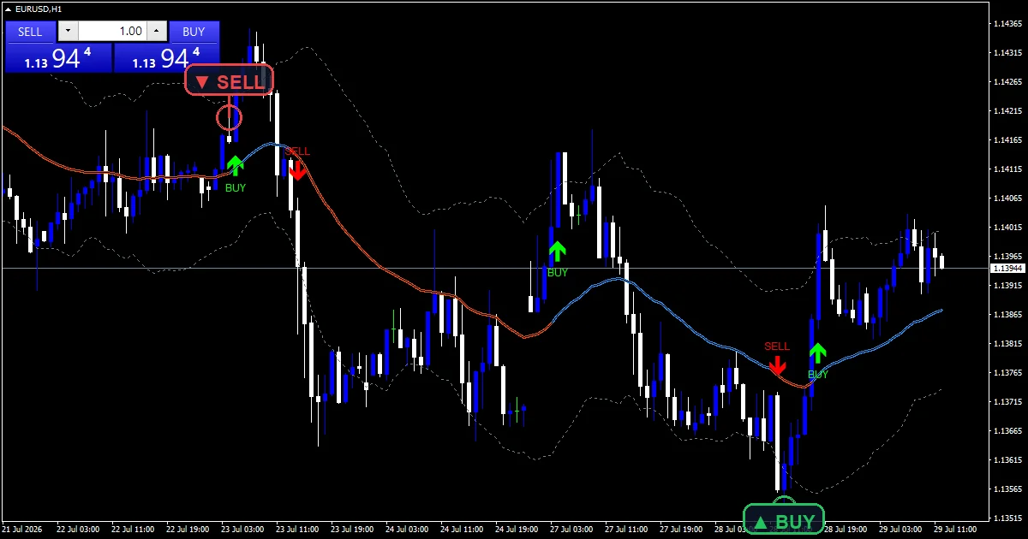Click the 24 Jul 11:00 time label
1028x539 pixels.
pos(462,530)
